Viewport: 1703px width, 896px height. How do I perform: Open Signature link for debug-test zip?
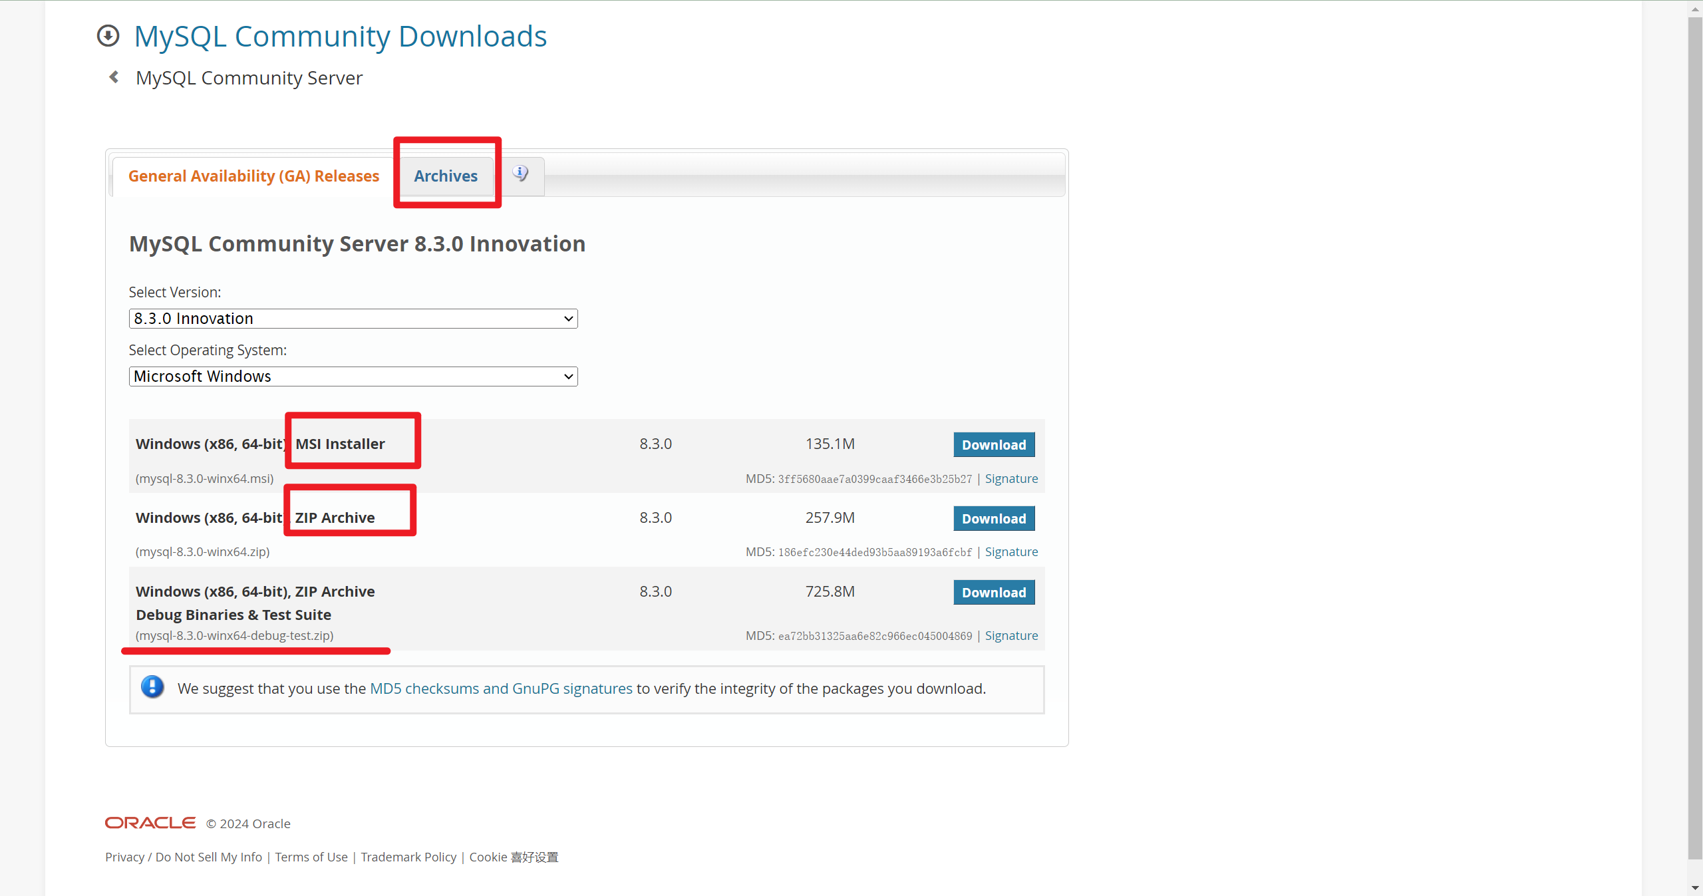pyautogui.click(x=1010, y=636)
